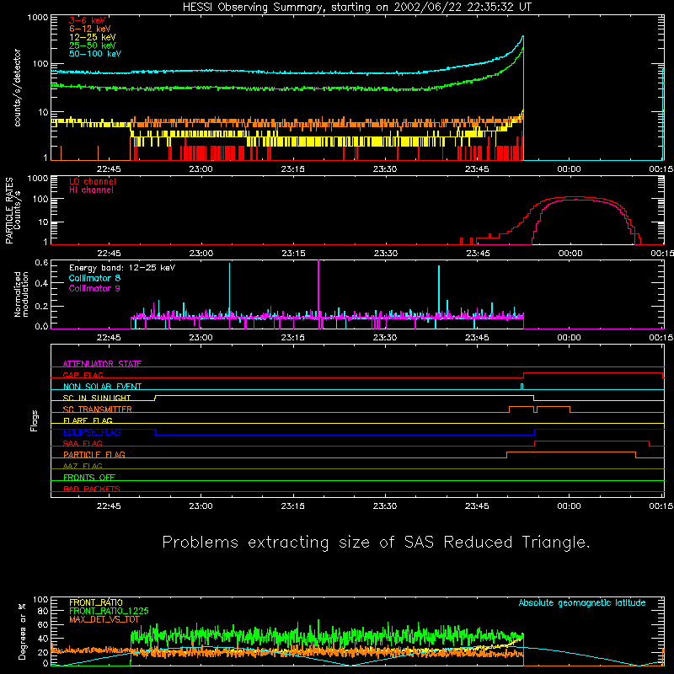The width and height of the screenshot is (674, 674).
Task: Click the rising edge of the SAA_FLAG line
Action: tap(535, 444)
